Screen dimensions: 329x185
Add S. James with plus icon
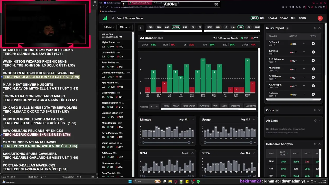click(x=313, y=95)
